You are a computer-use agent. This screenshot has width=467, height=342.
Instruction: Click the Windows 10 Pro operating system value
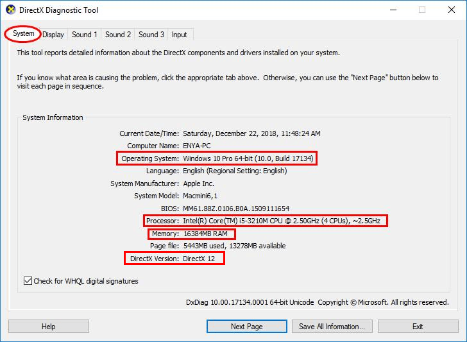pyautogui.click(x=249, y=158)
